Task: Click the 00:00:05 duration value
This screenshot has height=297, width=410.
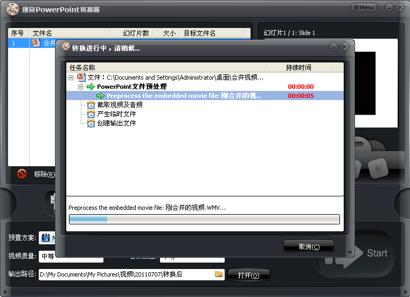Action: point(301,96)
